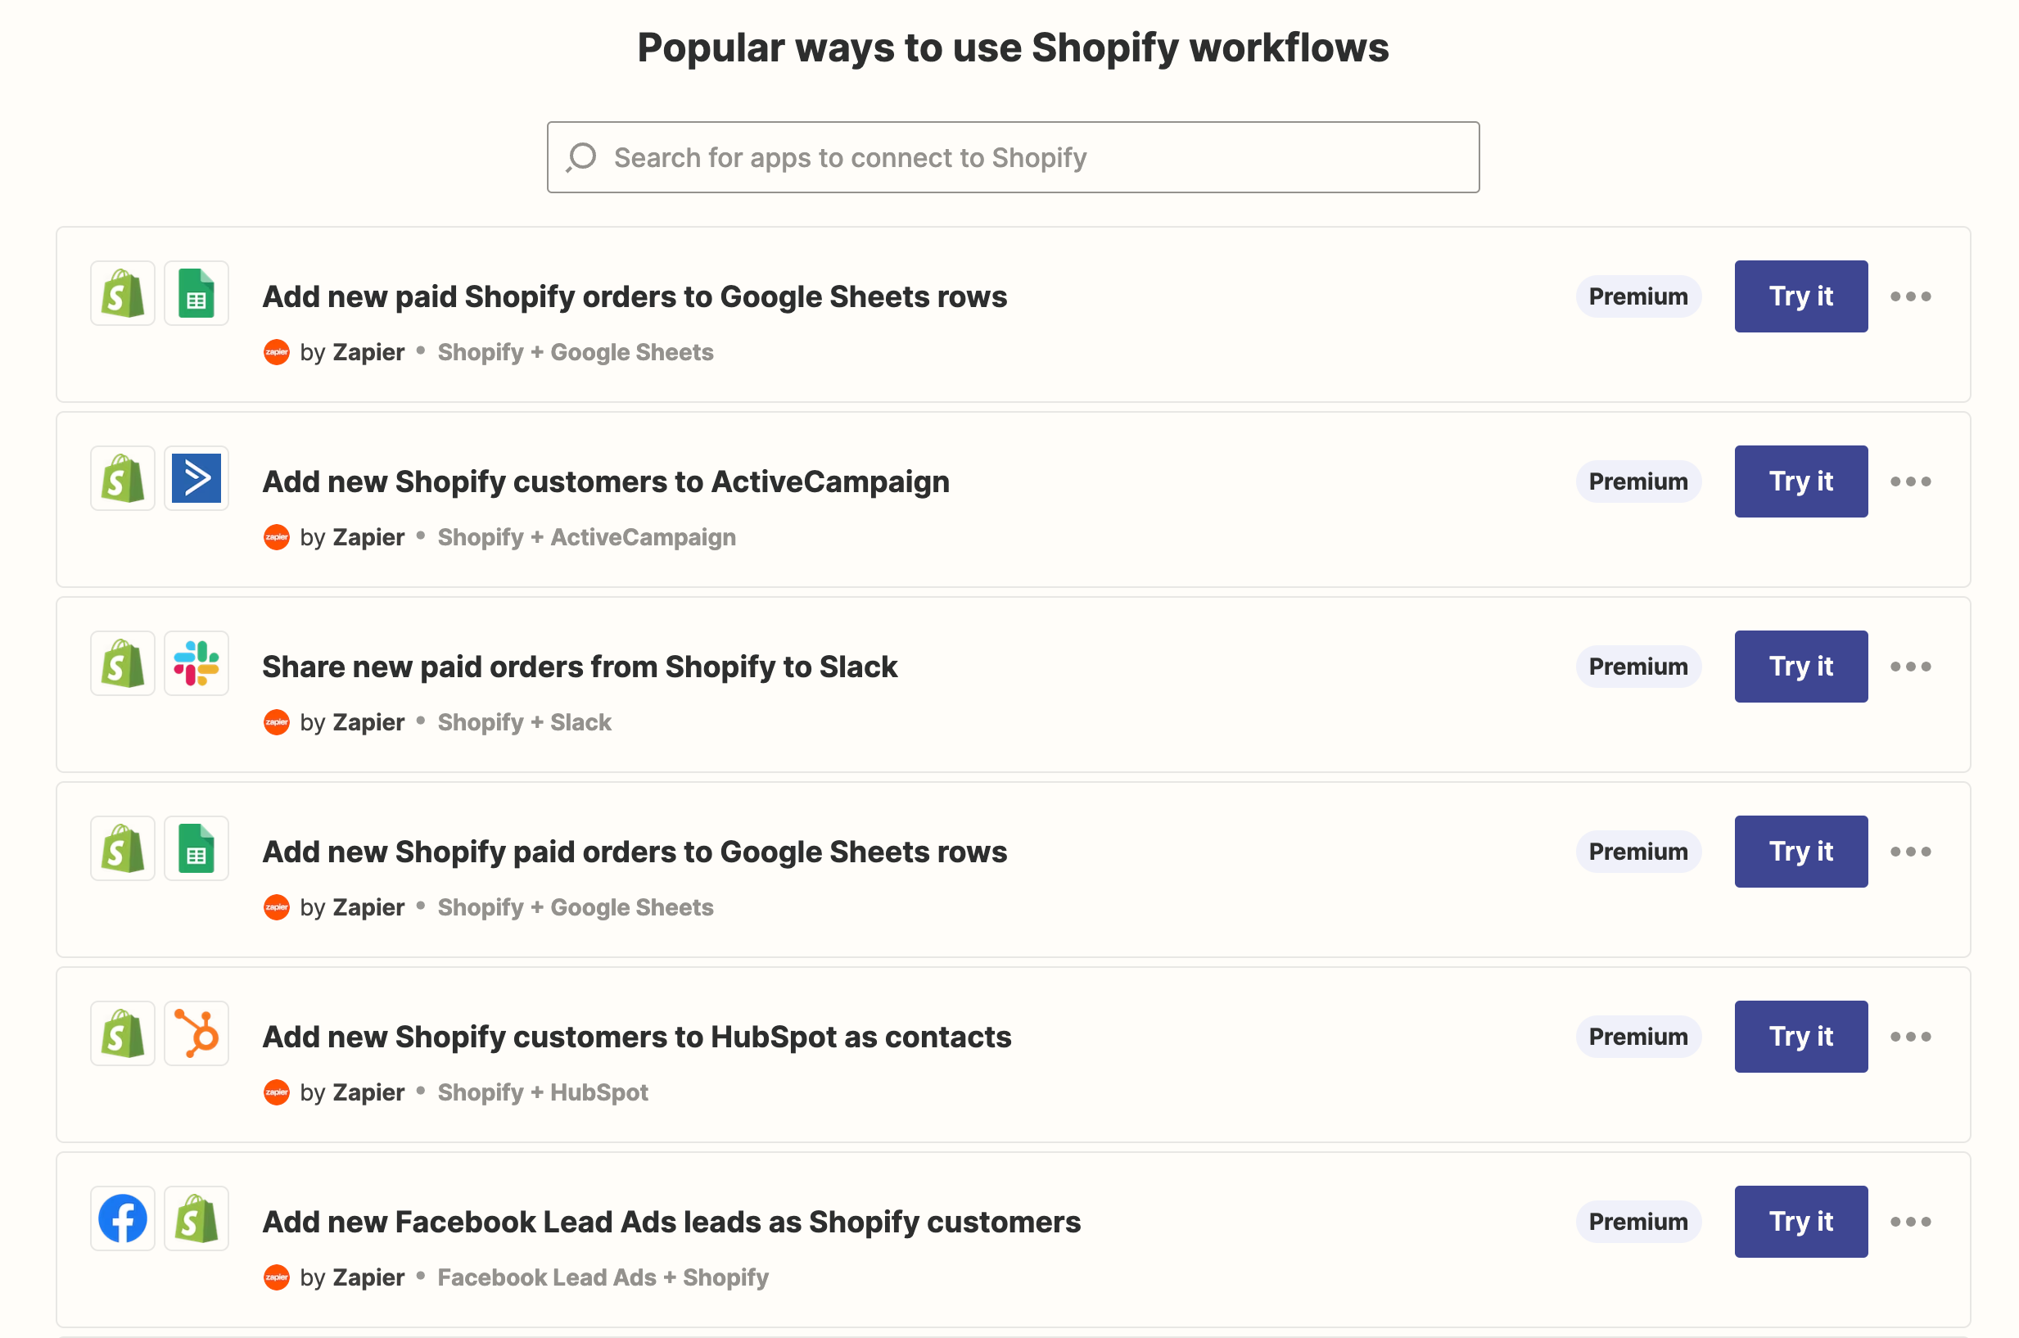Click Zapier logo under Slack workflow
The height and width of the screenshot is (1338, 2019).
(277, 723)
